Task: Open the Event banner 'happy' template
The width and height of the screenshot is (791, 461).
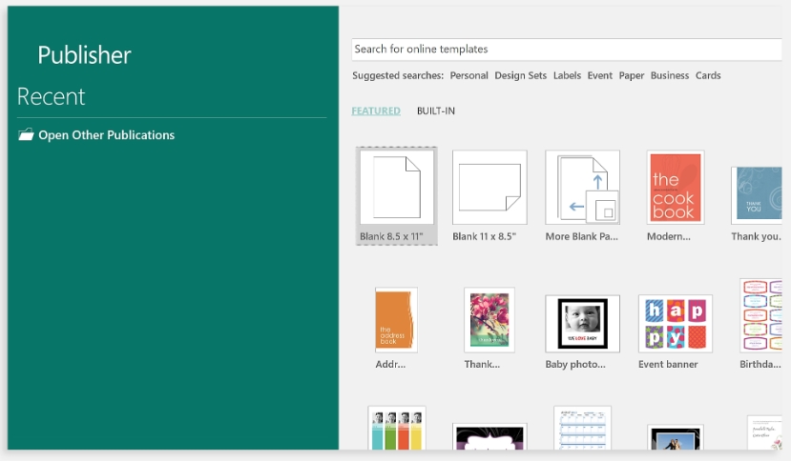Action: [x=676, y=324]
